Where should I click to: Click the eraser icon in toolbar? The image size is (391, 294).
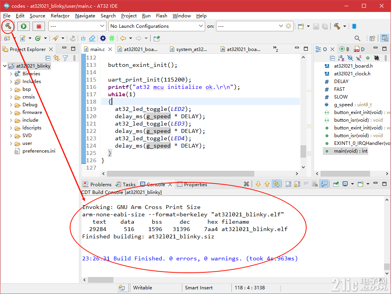(92, 38)
